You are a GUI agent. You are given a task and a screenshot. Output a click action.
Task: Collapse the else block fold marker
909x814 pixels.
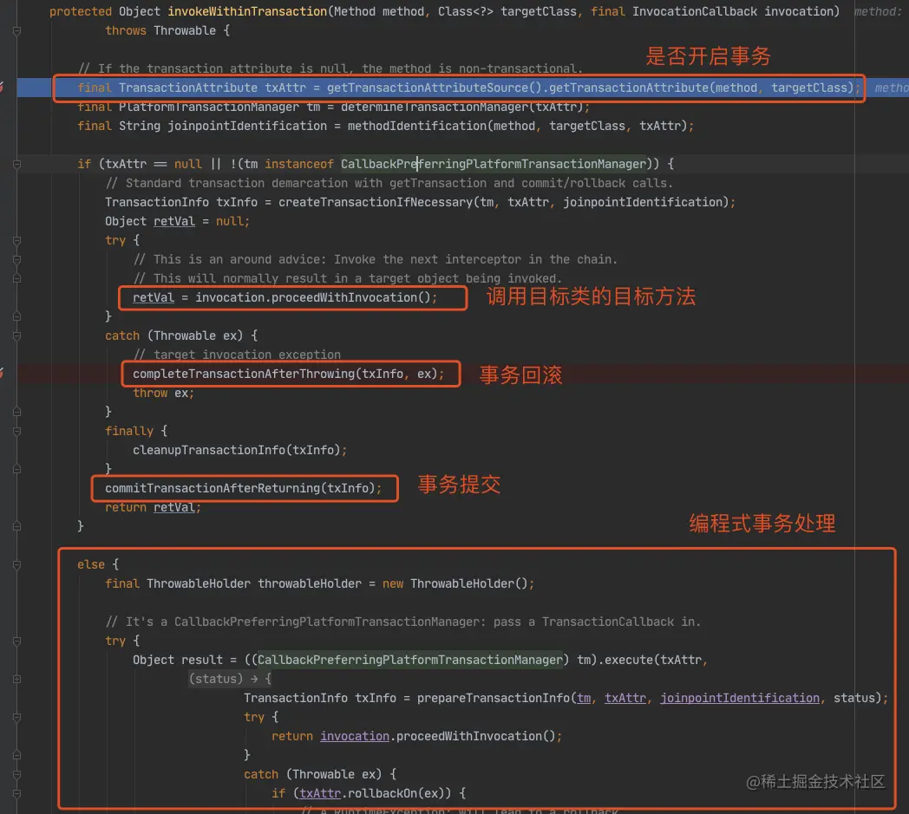pyautogui.click(x=16, y=565)
